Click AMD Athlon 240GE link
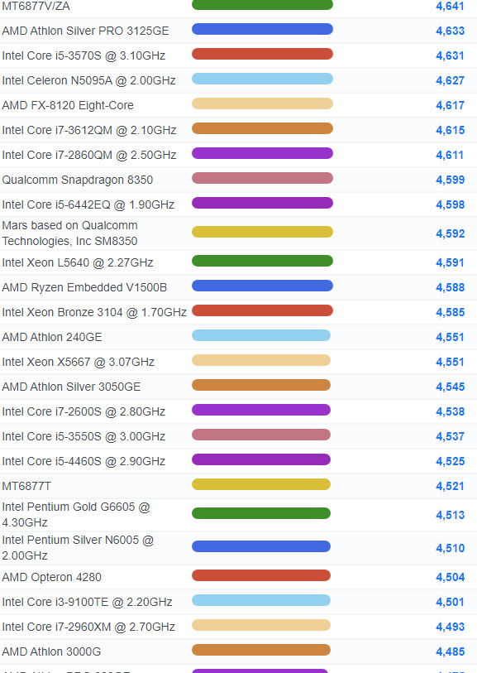Image resolution: width=477 pixels, height=673 pixels. 52,338
